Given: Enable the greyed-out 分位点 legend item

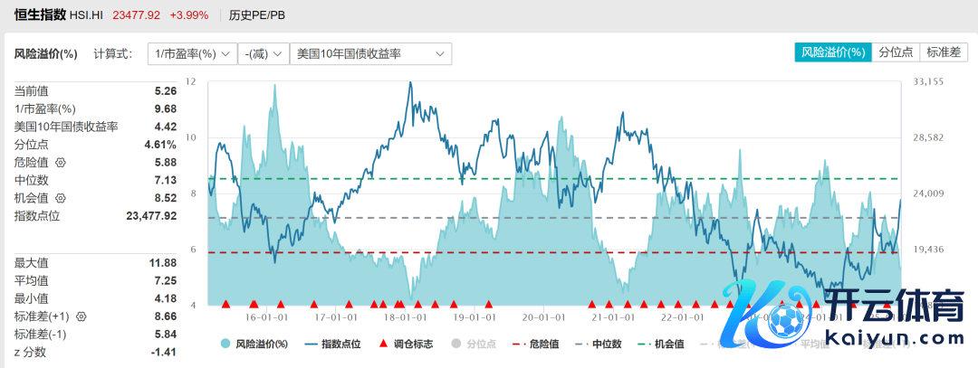Looking at the screenshot, I should click(x=475, y=344).
